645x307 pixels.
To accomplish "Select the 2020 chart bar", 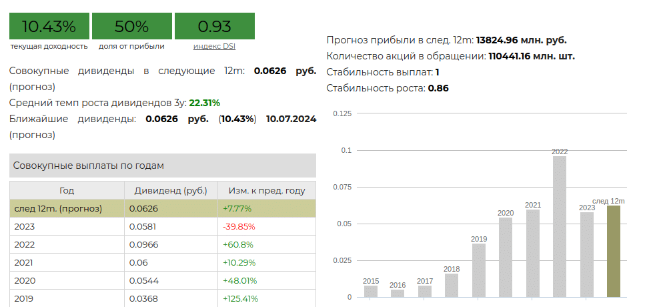I will (506, 258).
